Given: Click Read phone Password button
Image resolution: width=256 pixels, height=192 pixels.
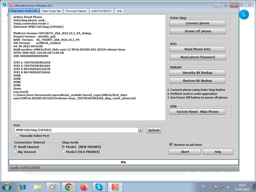Looking at the screenshot, I should [198, 57].
